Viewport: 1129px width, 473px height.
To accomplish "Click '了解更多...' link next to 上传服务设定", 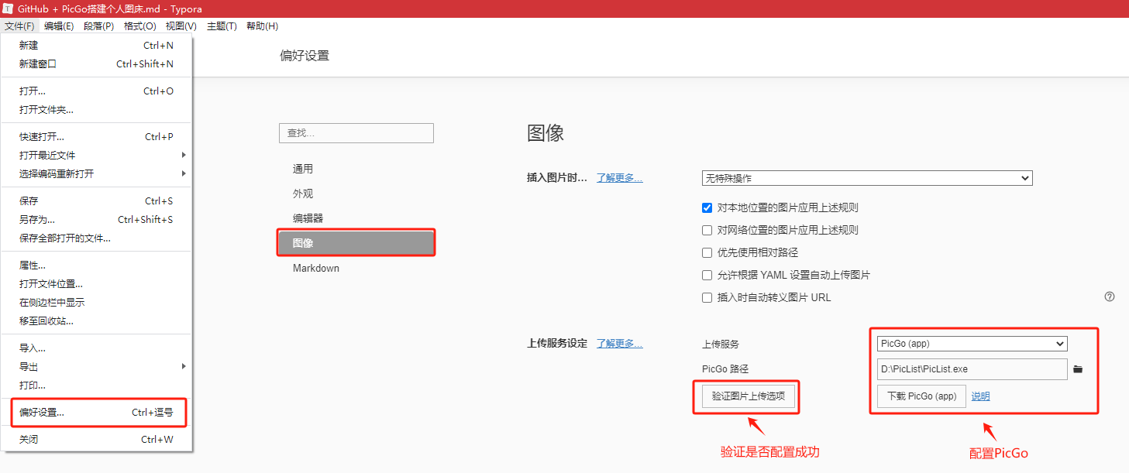I will pyautogui.click(x=619, y=343).
